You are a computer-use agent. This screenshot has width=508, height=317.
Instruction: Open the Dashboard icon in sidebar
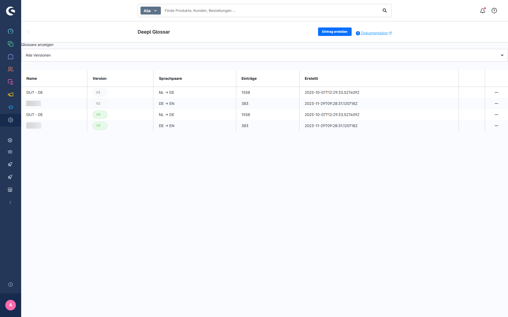[11, 31]
